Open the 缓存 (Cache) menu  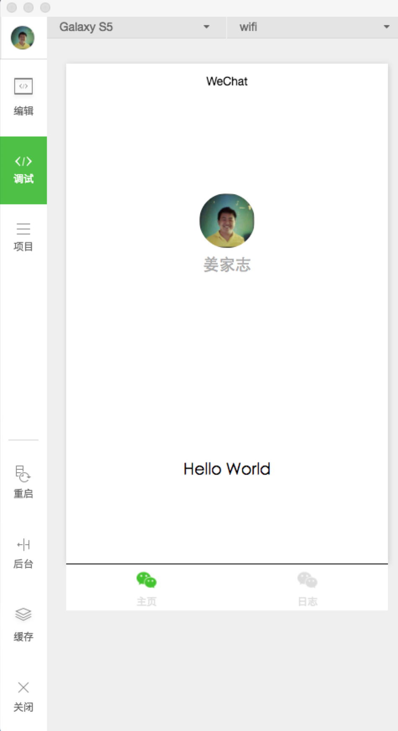tap(23, 625)
